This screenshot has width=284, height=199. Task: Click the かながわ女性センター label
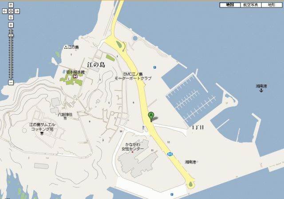(x=133, y=147)
